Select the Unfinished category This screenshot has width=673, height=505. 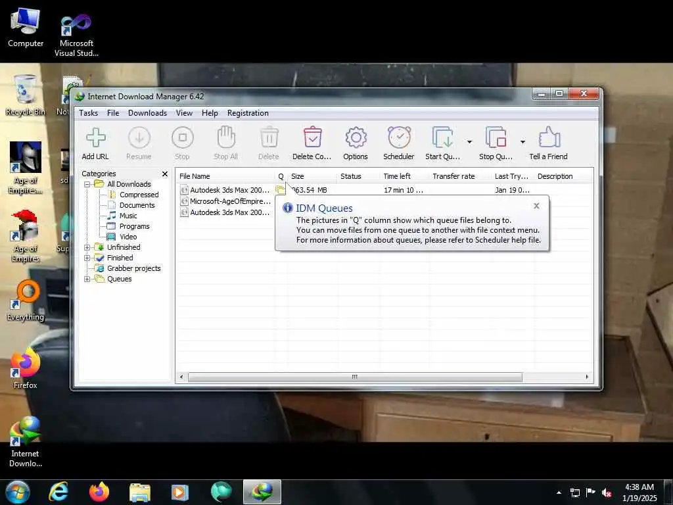[x=124, y=247]
